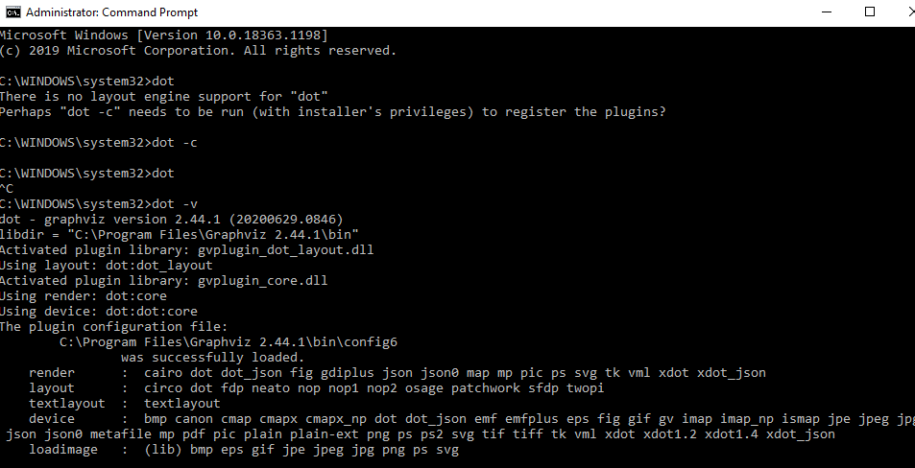Click the config6 file path line
915x468 pixels.
tap(229, 342)
